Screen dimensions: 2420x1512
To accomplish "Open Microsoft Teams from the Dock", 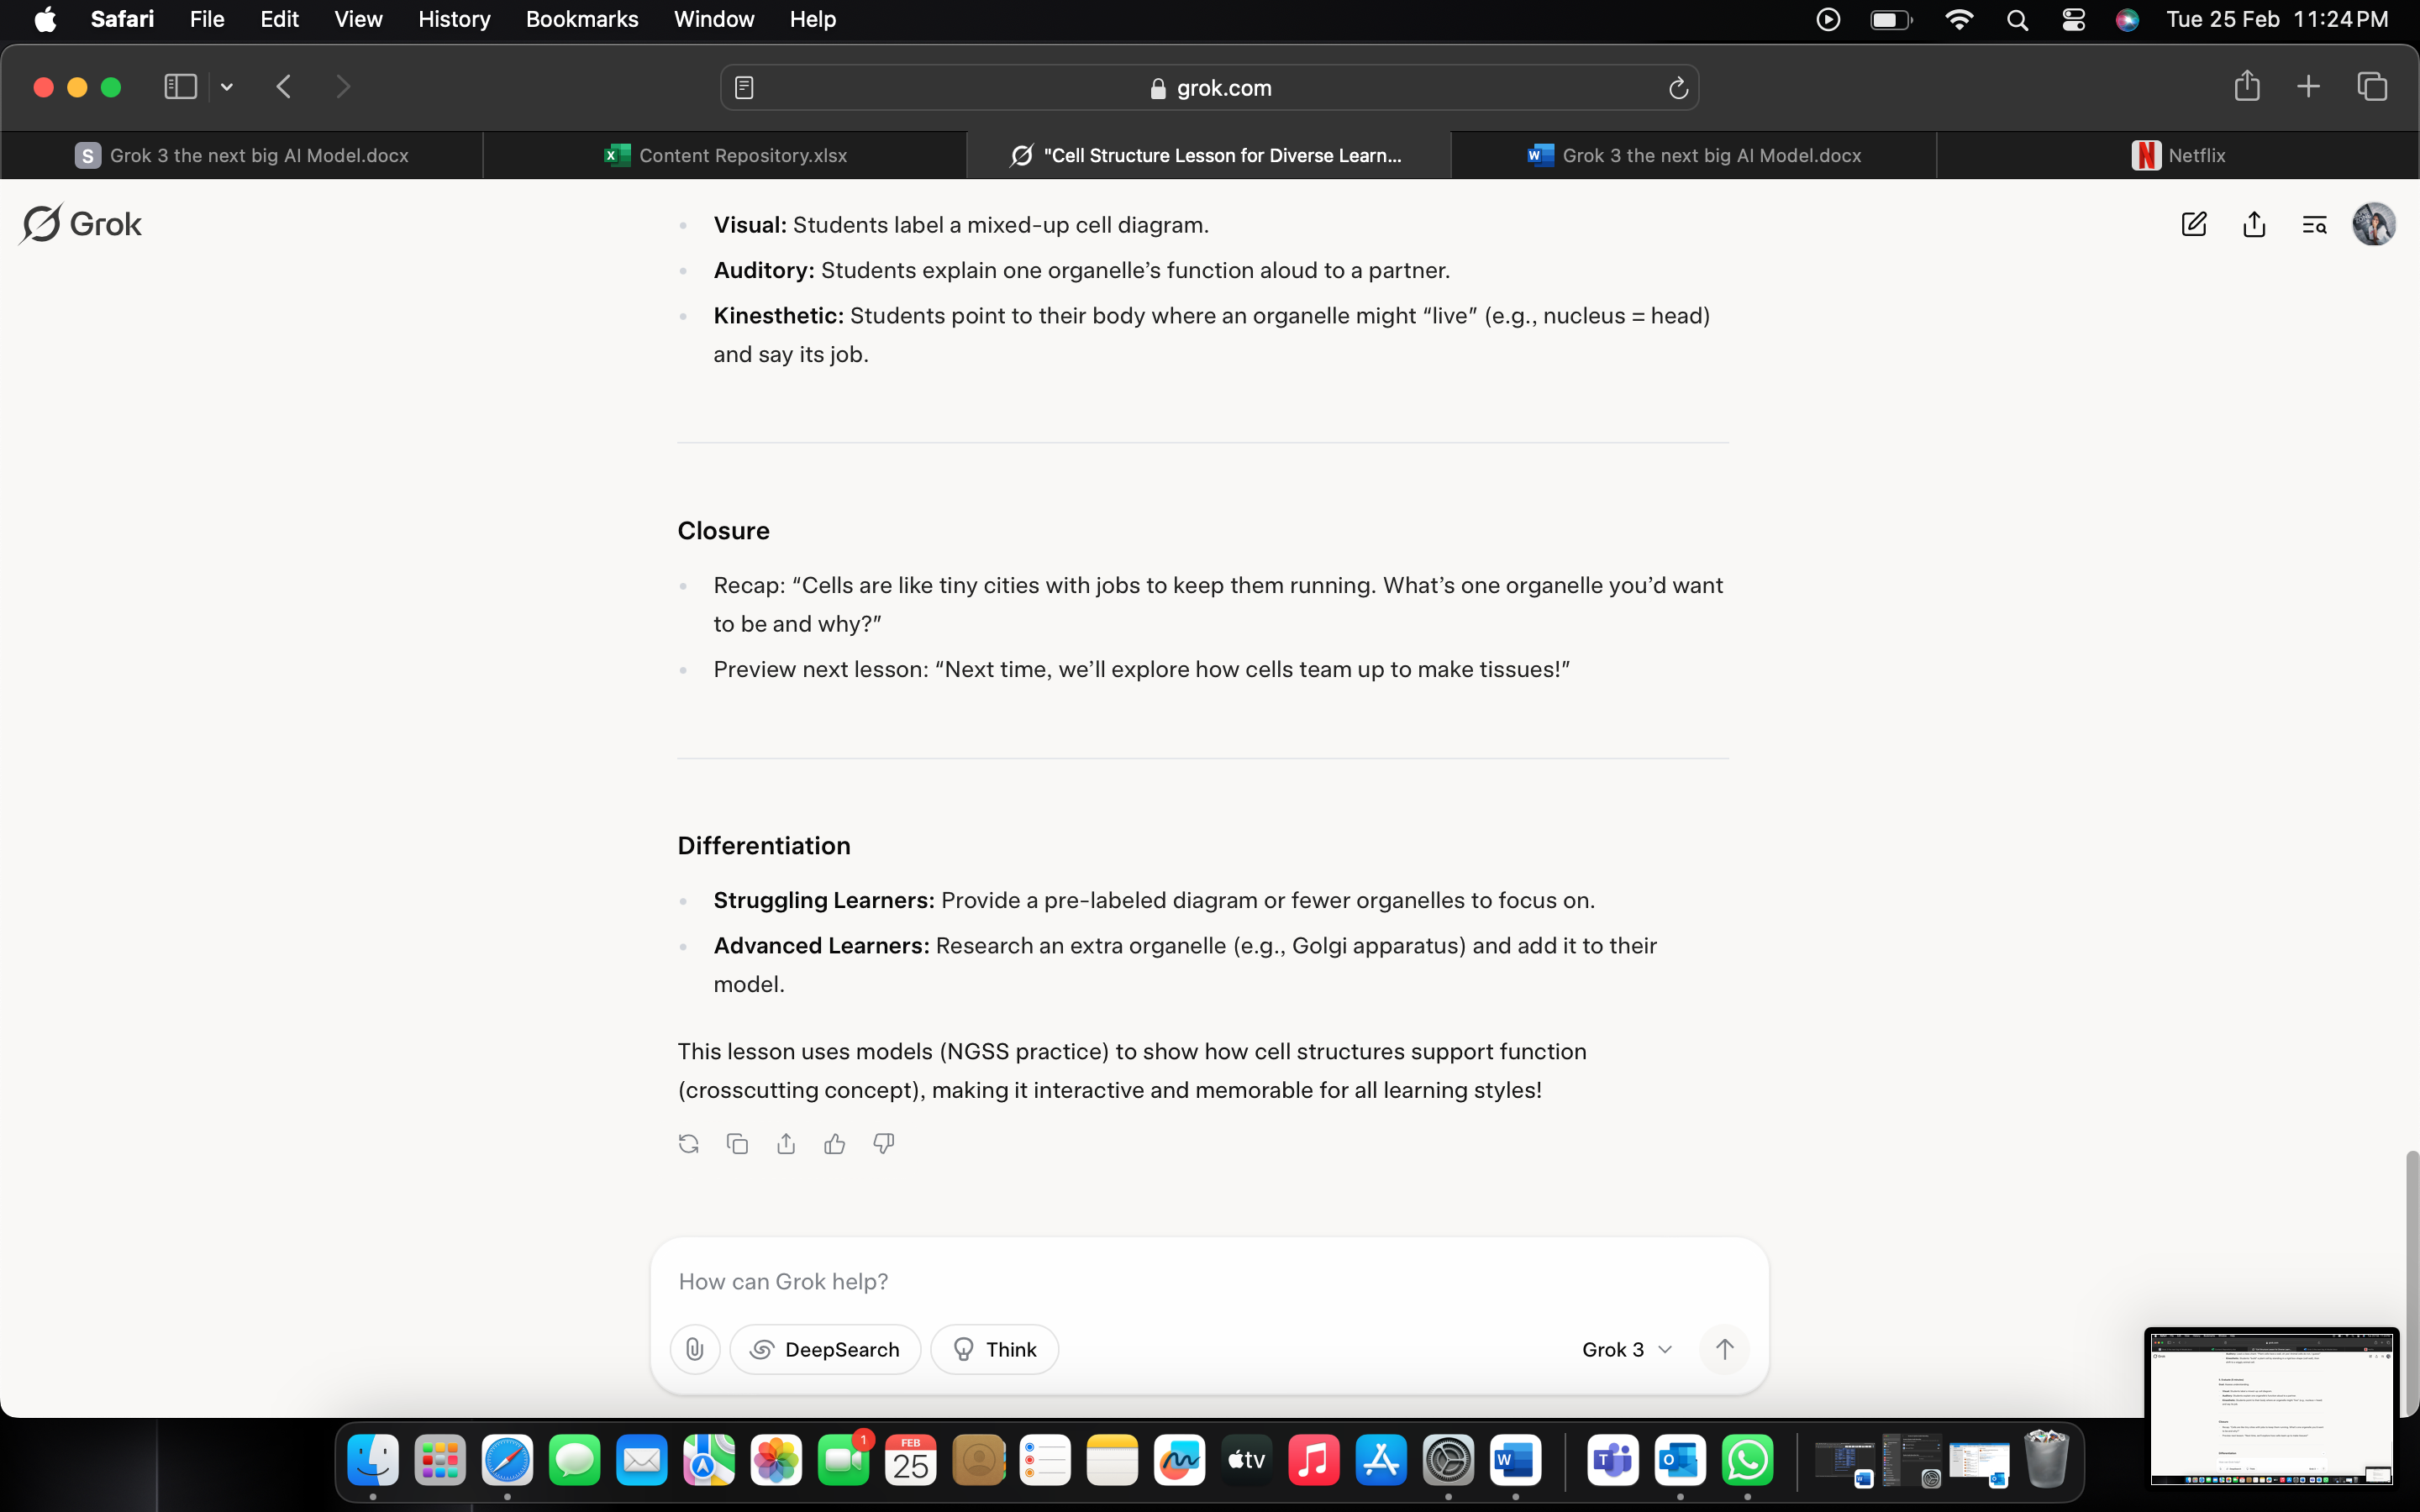I will [x=1613, y=1461].
